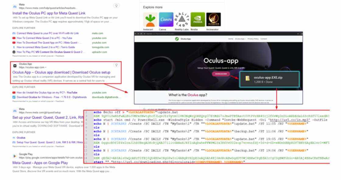341x180 pixels.
Task: Open the Privacy Policy nav item
Action: (x=253, y=39)
